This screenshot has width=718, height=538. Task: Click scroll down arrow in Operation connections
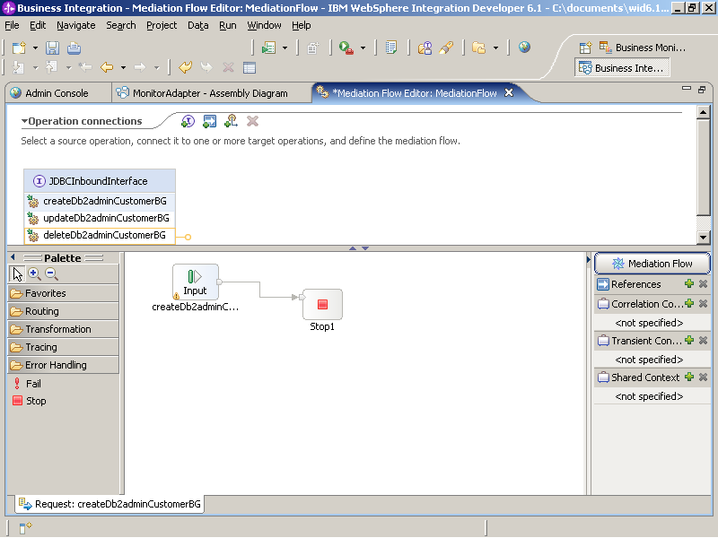click(x=704, y=237)
